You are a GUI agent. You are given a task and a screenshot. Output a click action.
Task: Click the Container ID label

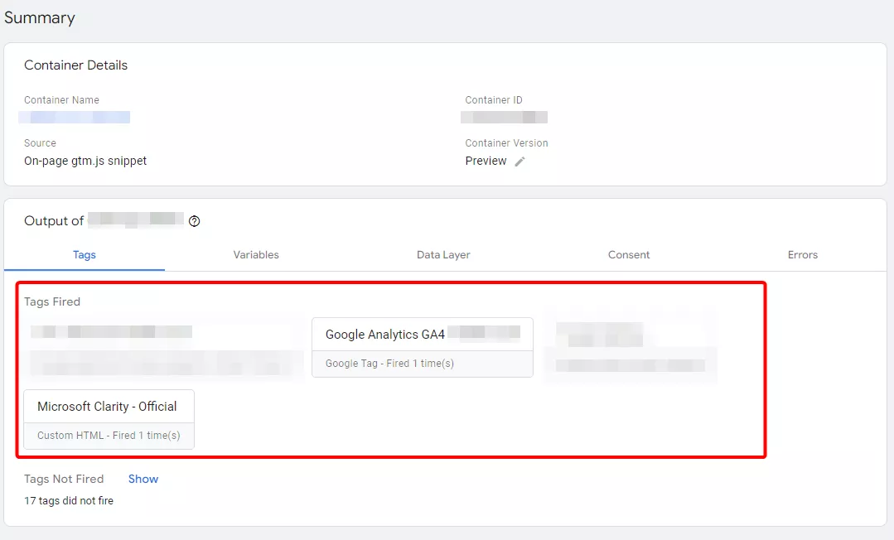(494, 99)
